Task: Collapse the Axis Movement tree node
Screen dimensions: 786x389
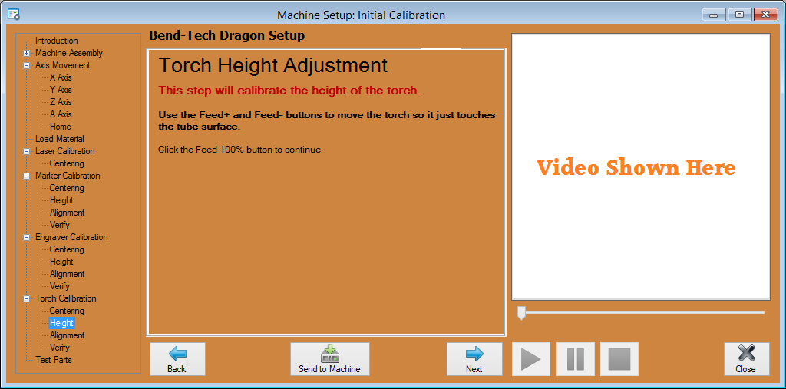Action: tap(26, 66)
